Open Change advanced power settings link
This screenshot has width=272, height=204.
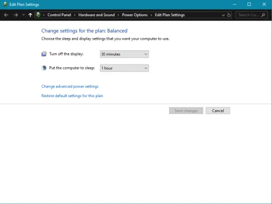pos(70,86)
